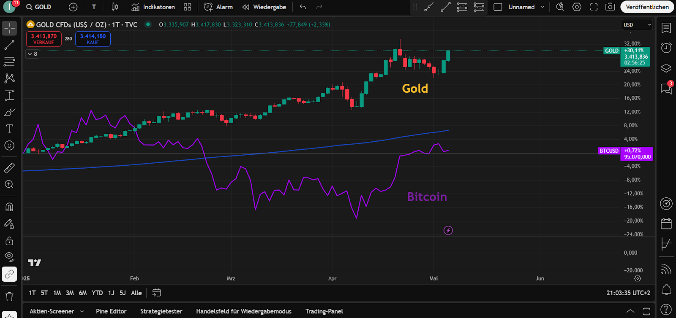Undo the last chart action
Image resolution: width=676 pixels, height=318 pixels.
point(303,7)
